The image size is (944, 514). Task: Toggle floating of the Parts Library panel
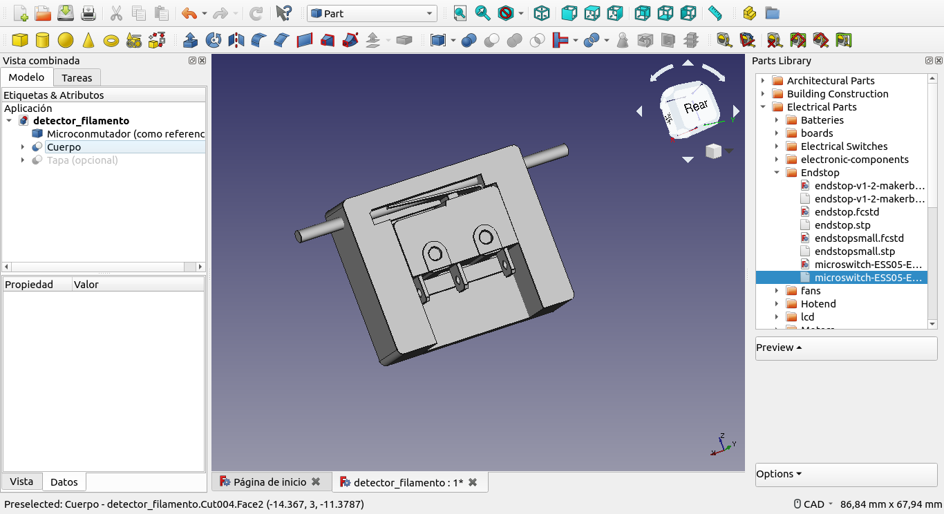tap(929, 61)
